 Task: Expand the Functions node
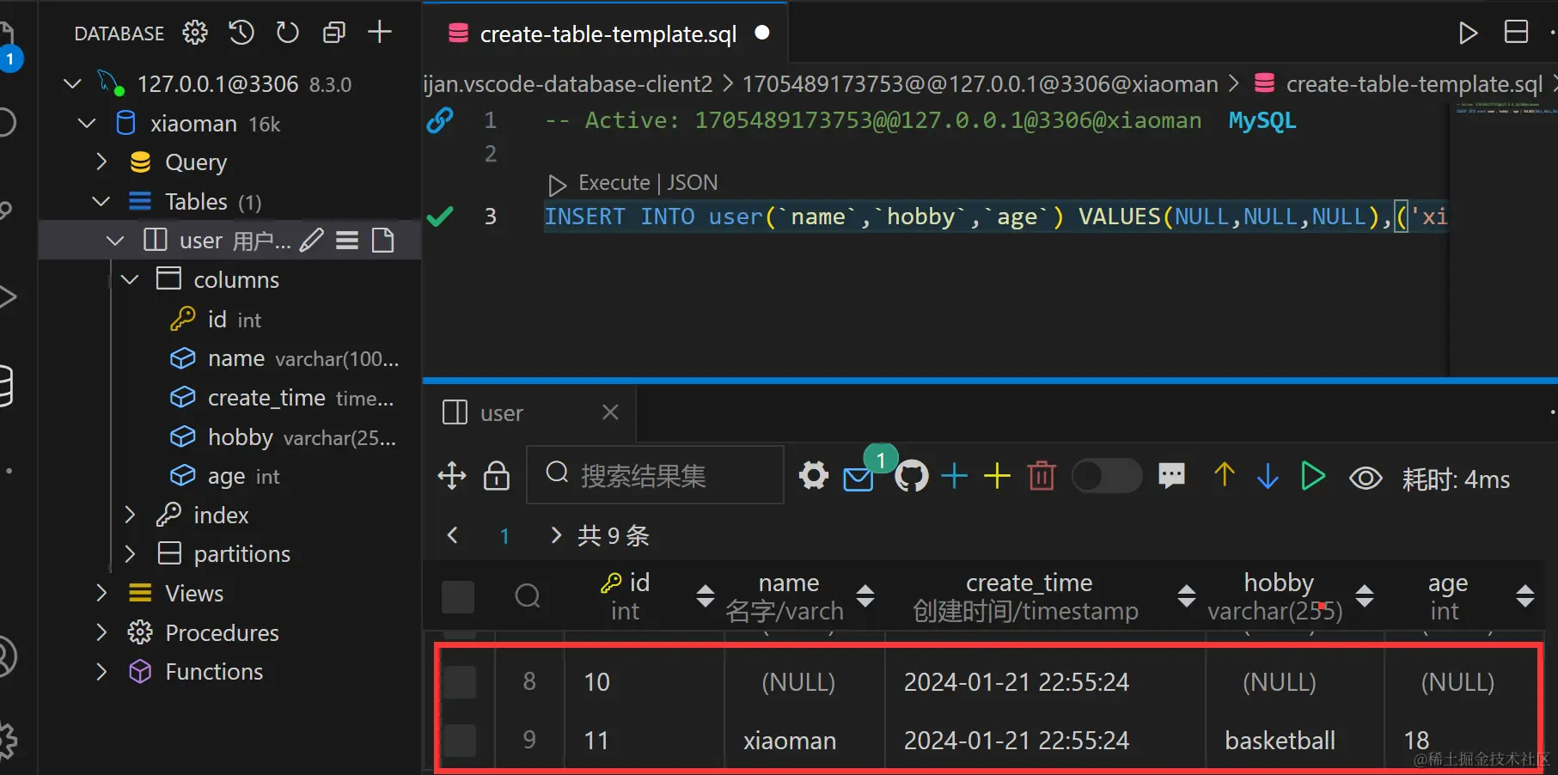click(101, 671)
